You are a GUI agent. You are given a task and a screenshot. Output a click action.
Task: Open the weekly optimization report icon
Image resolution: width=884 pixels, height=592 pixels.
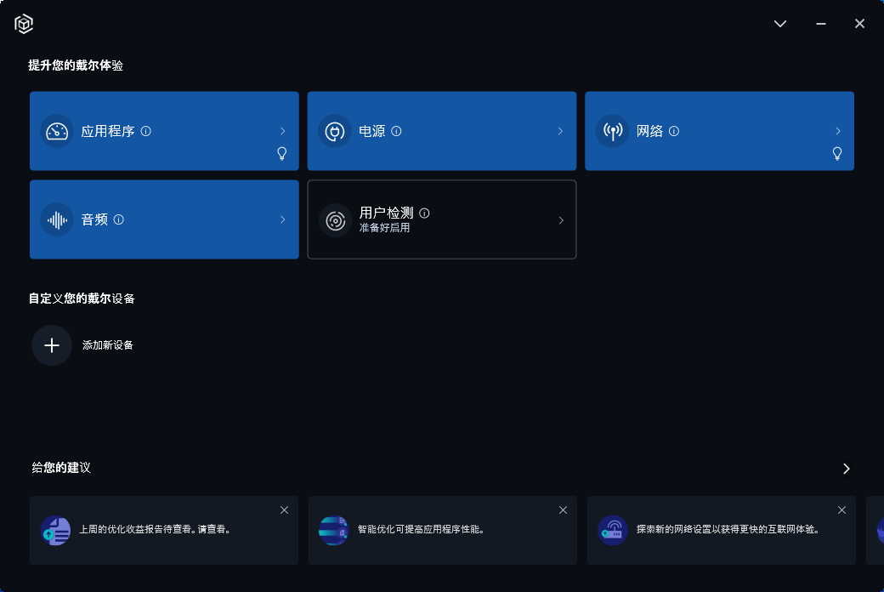(55, 531)
